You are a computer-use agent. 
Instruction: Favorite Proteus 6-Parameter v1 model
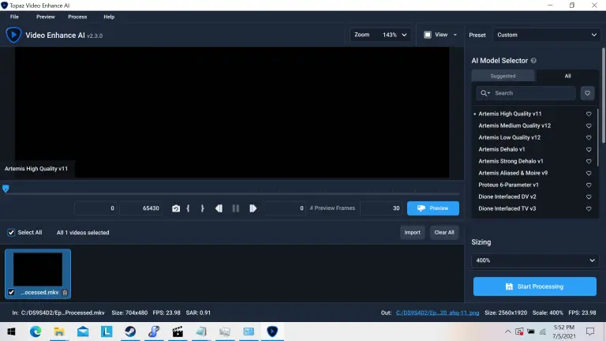(x=589, y=185)
